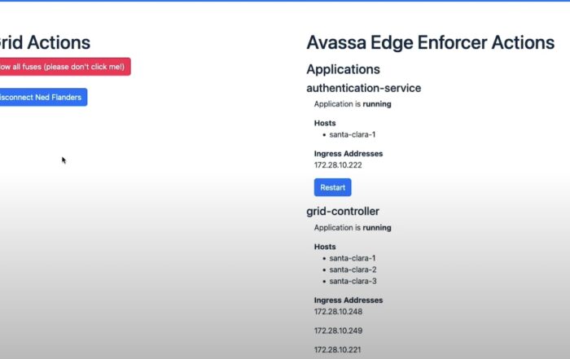Click the Grid Actions heading
This screenshot has height=359, width=570.
click(x=45, y=42)
